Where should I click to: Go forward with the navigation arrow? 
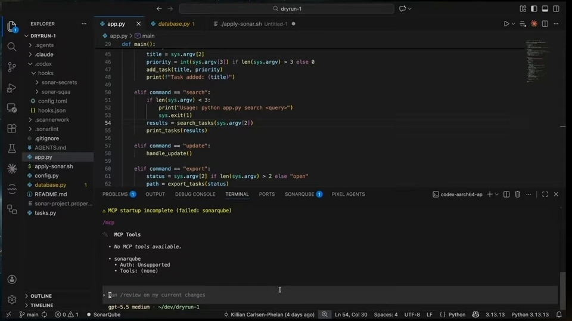tap(170, 8)
